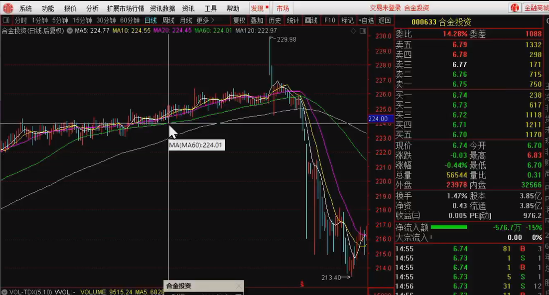Toggle the left sidebar panel icon beside 分时
This screenshot has width=549, height=295.
coord(6,20)
